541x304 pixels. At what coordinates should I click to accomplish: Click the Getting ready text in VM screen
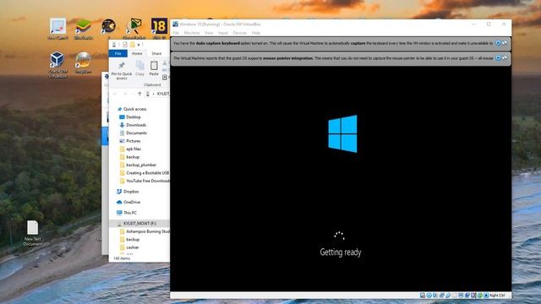pos(341,252)
